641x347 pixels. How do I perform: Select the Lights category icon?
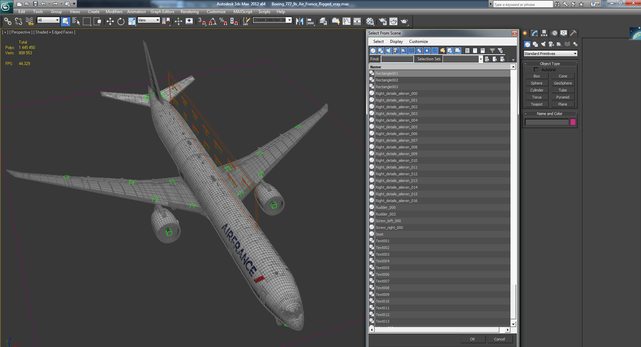coord(543,44)
